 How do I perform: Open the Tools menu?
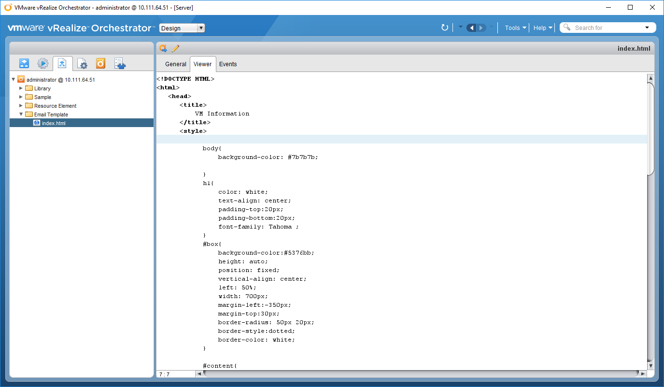tap(515, 28)
